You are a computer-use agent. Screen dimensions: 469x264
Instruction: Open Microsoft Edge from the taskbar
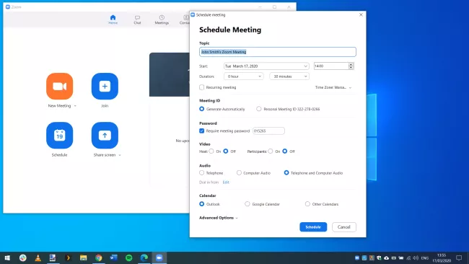coord(144,258)
